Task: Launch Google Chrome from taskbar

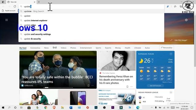Action: click(46, 108)
